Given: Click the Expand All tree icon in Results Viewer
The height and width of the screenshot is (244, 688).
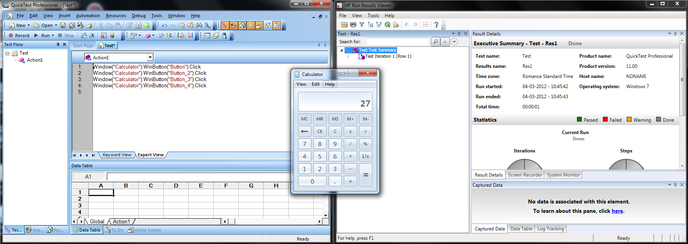Looking at the screenshot, I should pyautogui.click(x=370, y=25).
